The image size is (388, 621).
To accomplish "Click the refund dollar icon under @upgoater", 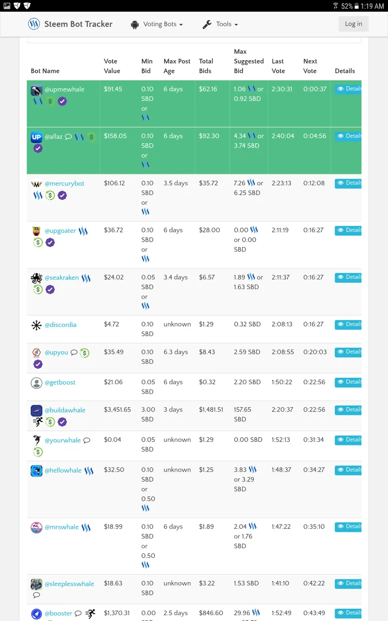I will (38, 243).
